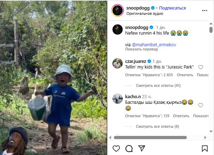Click snoopdogg avatar beside caption

click(117, 29)
